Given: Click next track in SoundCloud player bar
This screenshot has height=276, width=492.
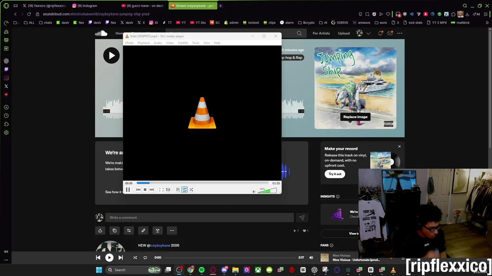Looking at the screenshot, I should pyautogui.click(x=121, y=258).
